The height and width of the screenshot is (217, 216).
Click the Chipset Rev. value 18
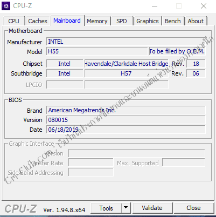[196, 64]
